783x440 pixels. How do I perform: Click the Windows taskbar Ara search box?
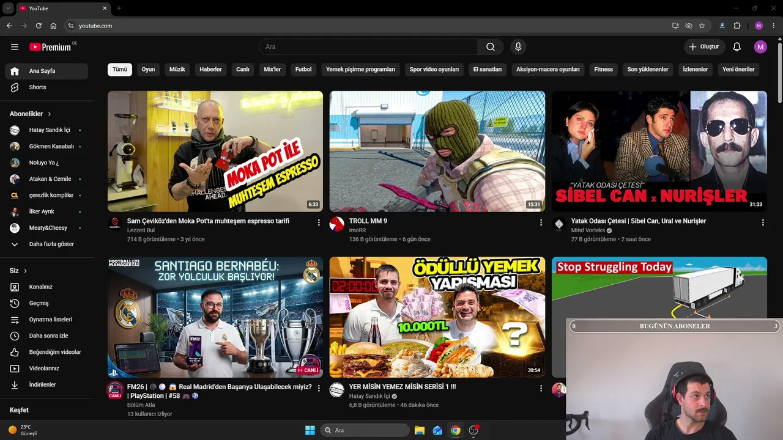point(365,430)
